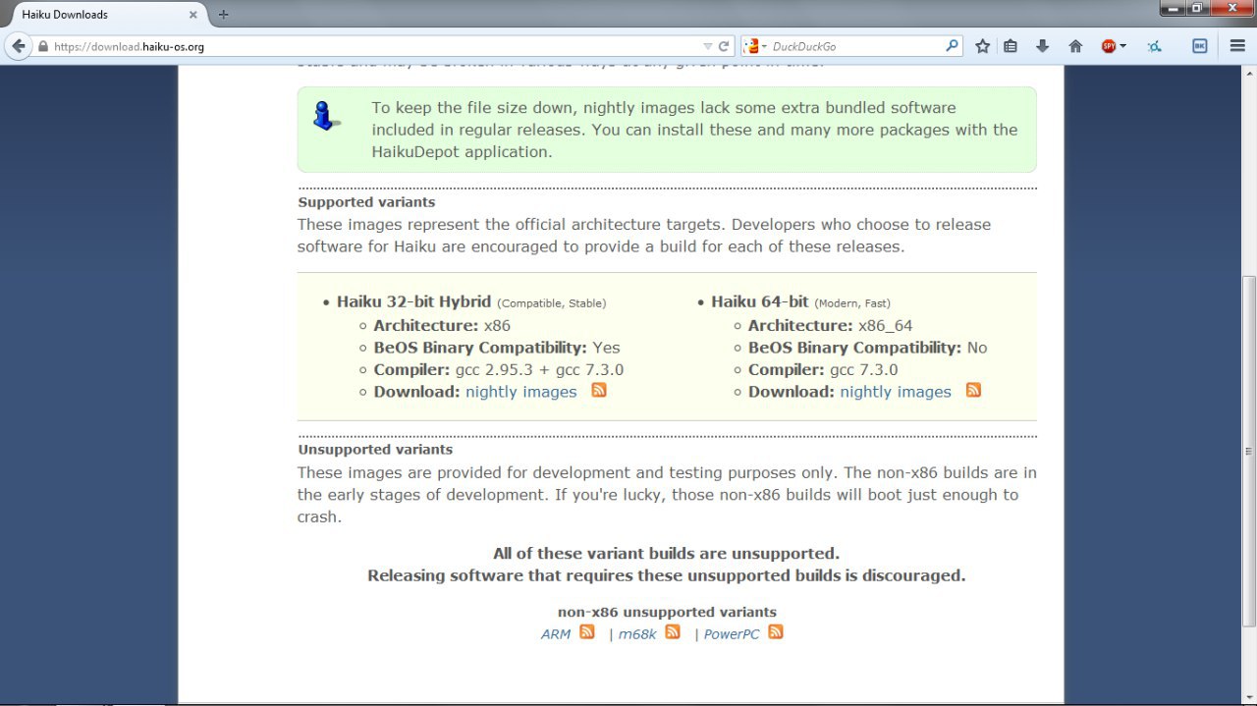Minimize the browser window
The height and width of the screenshot is (706, 1257).
coord(1173,8)
